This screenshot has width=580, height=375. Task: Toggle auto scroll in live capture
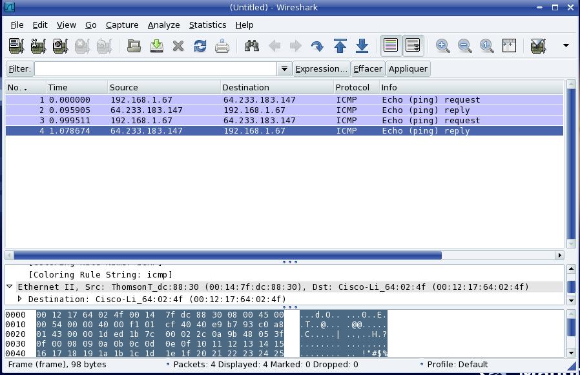413,45
